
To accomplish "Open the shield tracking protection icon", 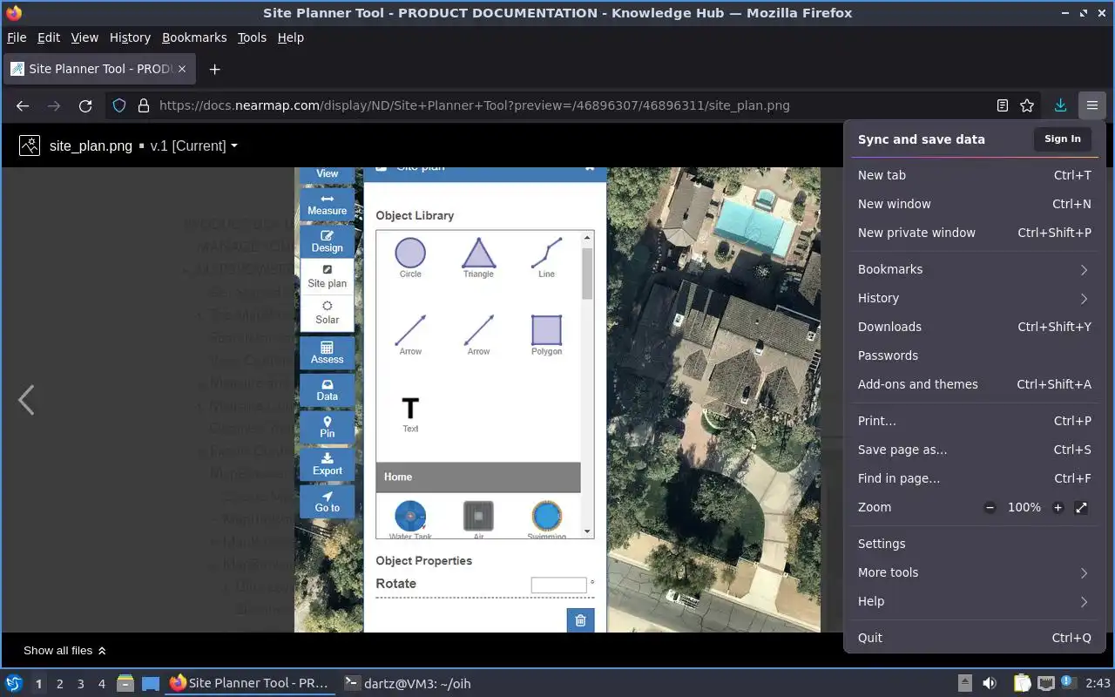I will tap(121, 105).
